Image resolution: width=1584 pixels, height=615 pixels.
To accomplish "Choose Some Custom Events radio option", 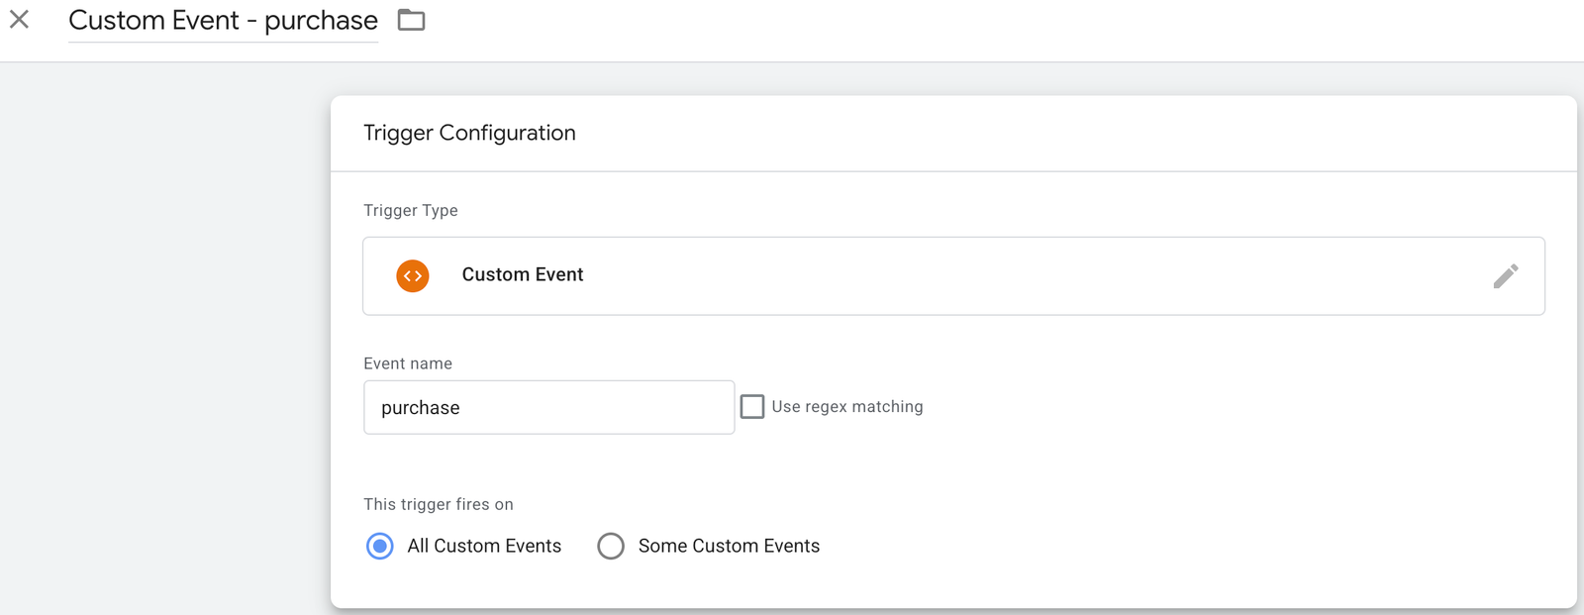I will [x=611, y=546].
